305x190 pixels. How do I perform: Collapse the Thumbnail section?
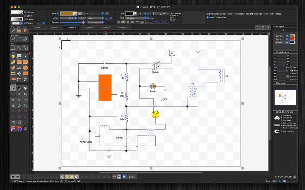pyautogui.click(x=274, y=83)
